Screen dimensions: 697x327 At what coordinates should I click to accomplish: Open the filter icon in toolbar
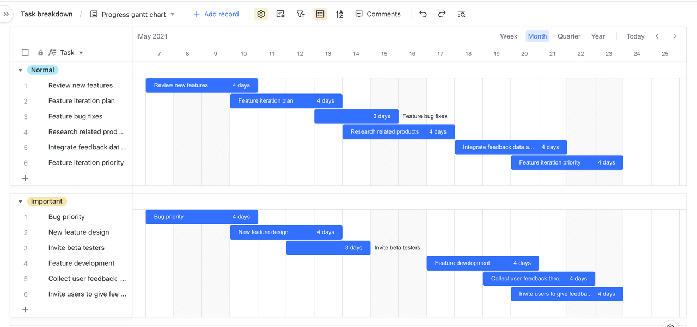pos(300,14)
